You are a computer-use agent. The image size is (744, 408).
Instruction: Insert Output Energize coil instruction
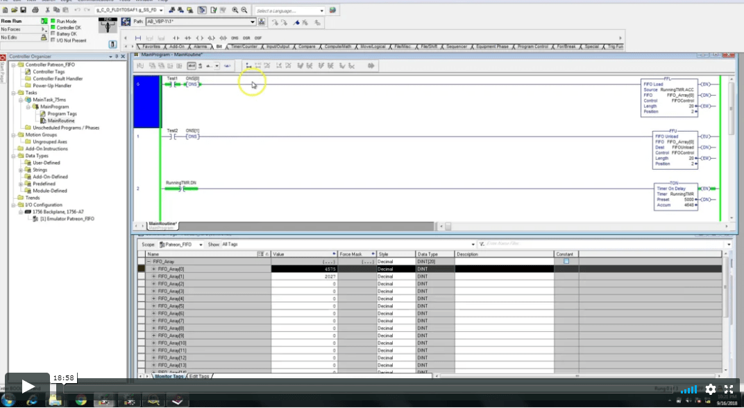pyautogui.click(x=200, y=38)
